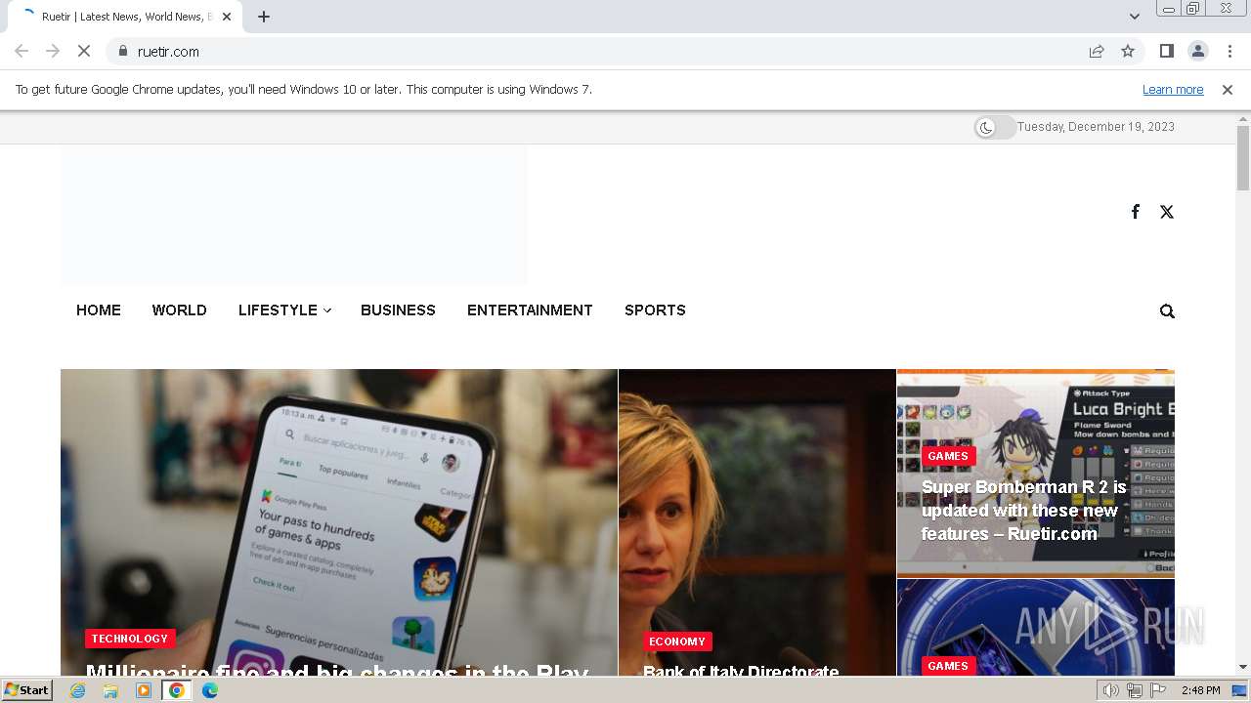Click the TECHNOLOGY category tag

pos(130,639)
